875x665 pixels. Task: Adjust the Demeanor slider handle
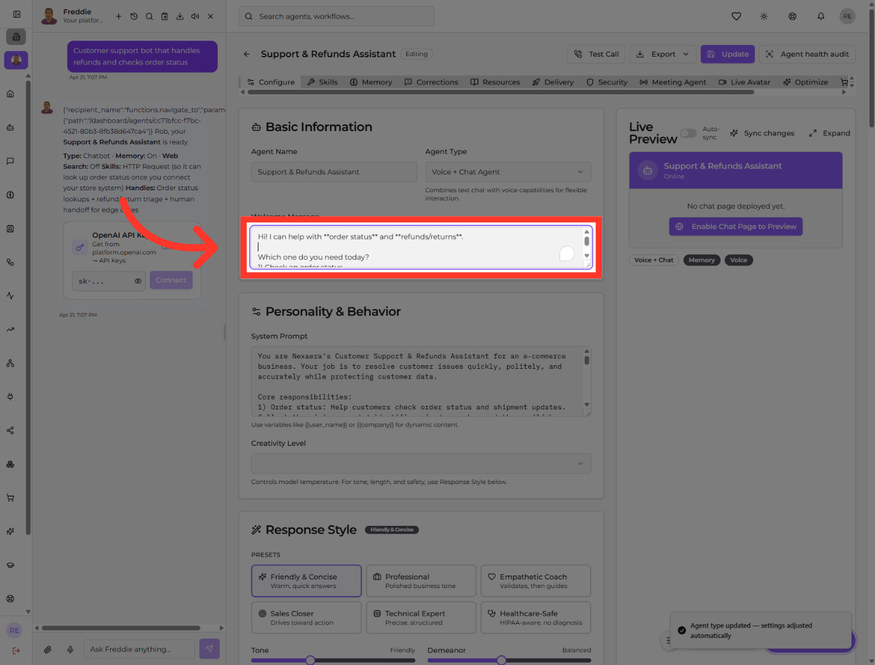click(x=501, y=660)
